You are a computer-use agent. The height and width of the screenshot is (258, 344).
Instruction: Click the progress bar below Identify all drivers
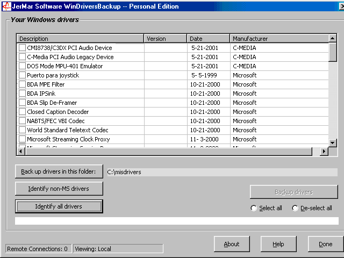tap(177, 221)
